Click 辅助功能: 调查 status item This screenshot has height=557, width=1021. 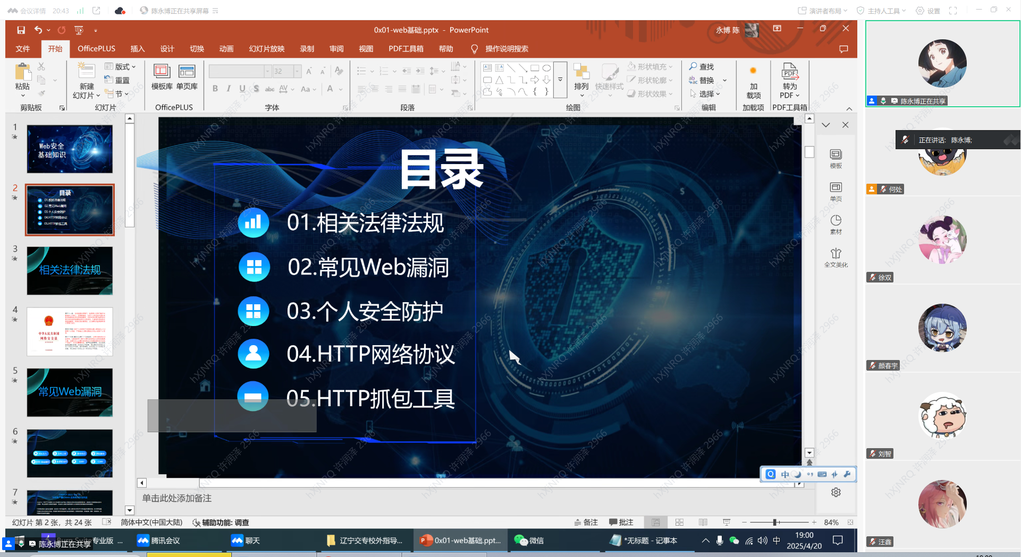221,522
